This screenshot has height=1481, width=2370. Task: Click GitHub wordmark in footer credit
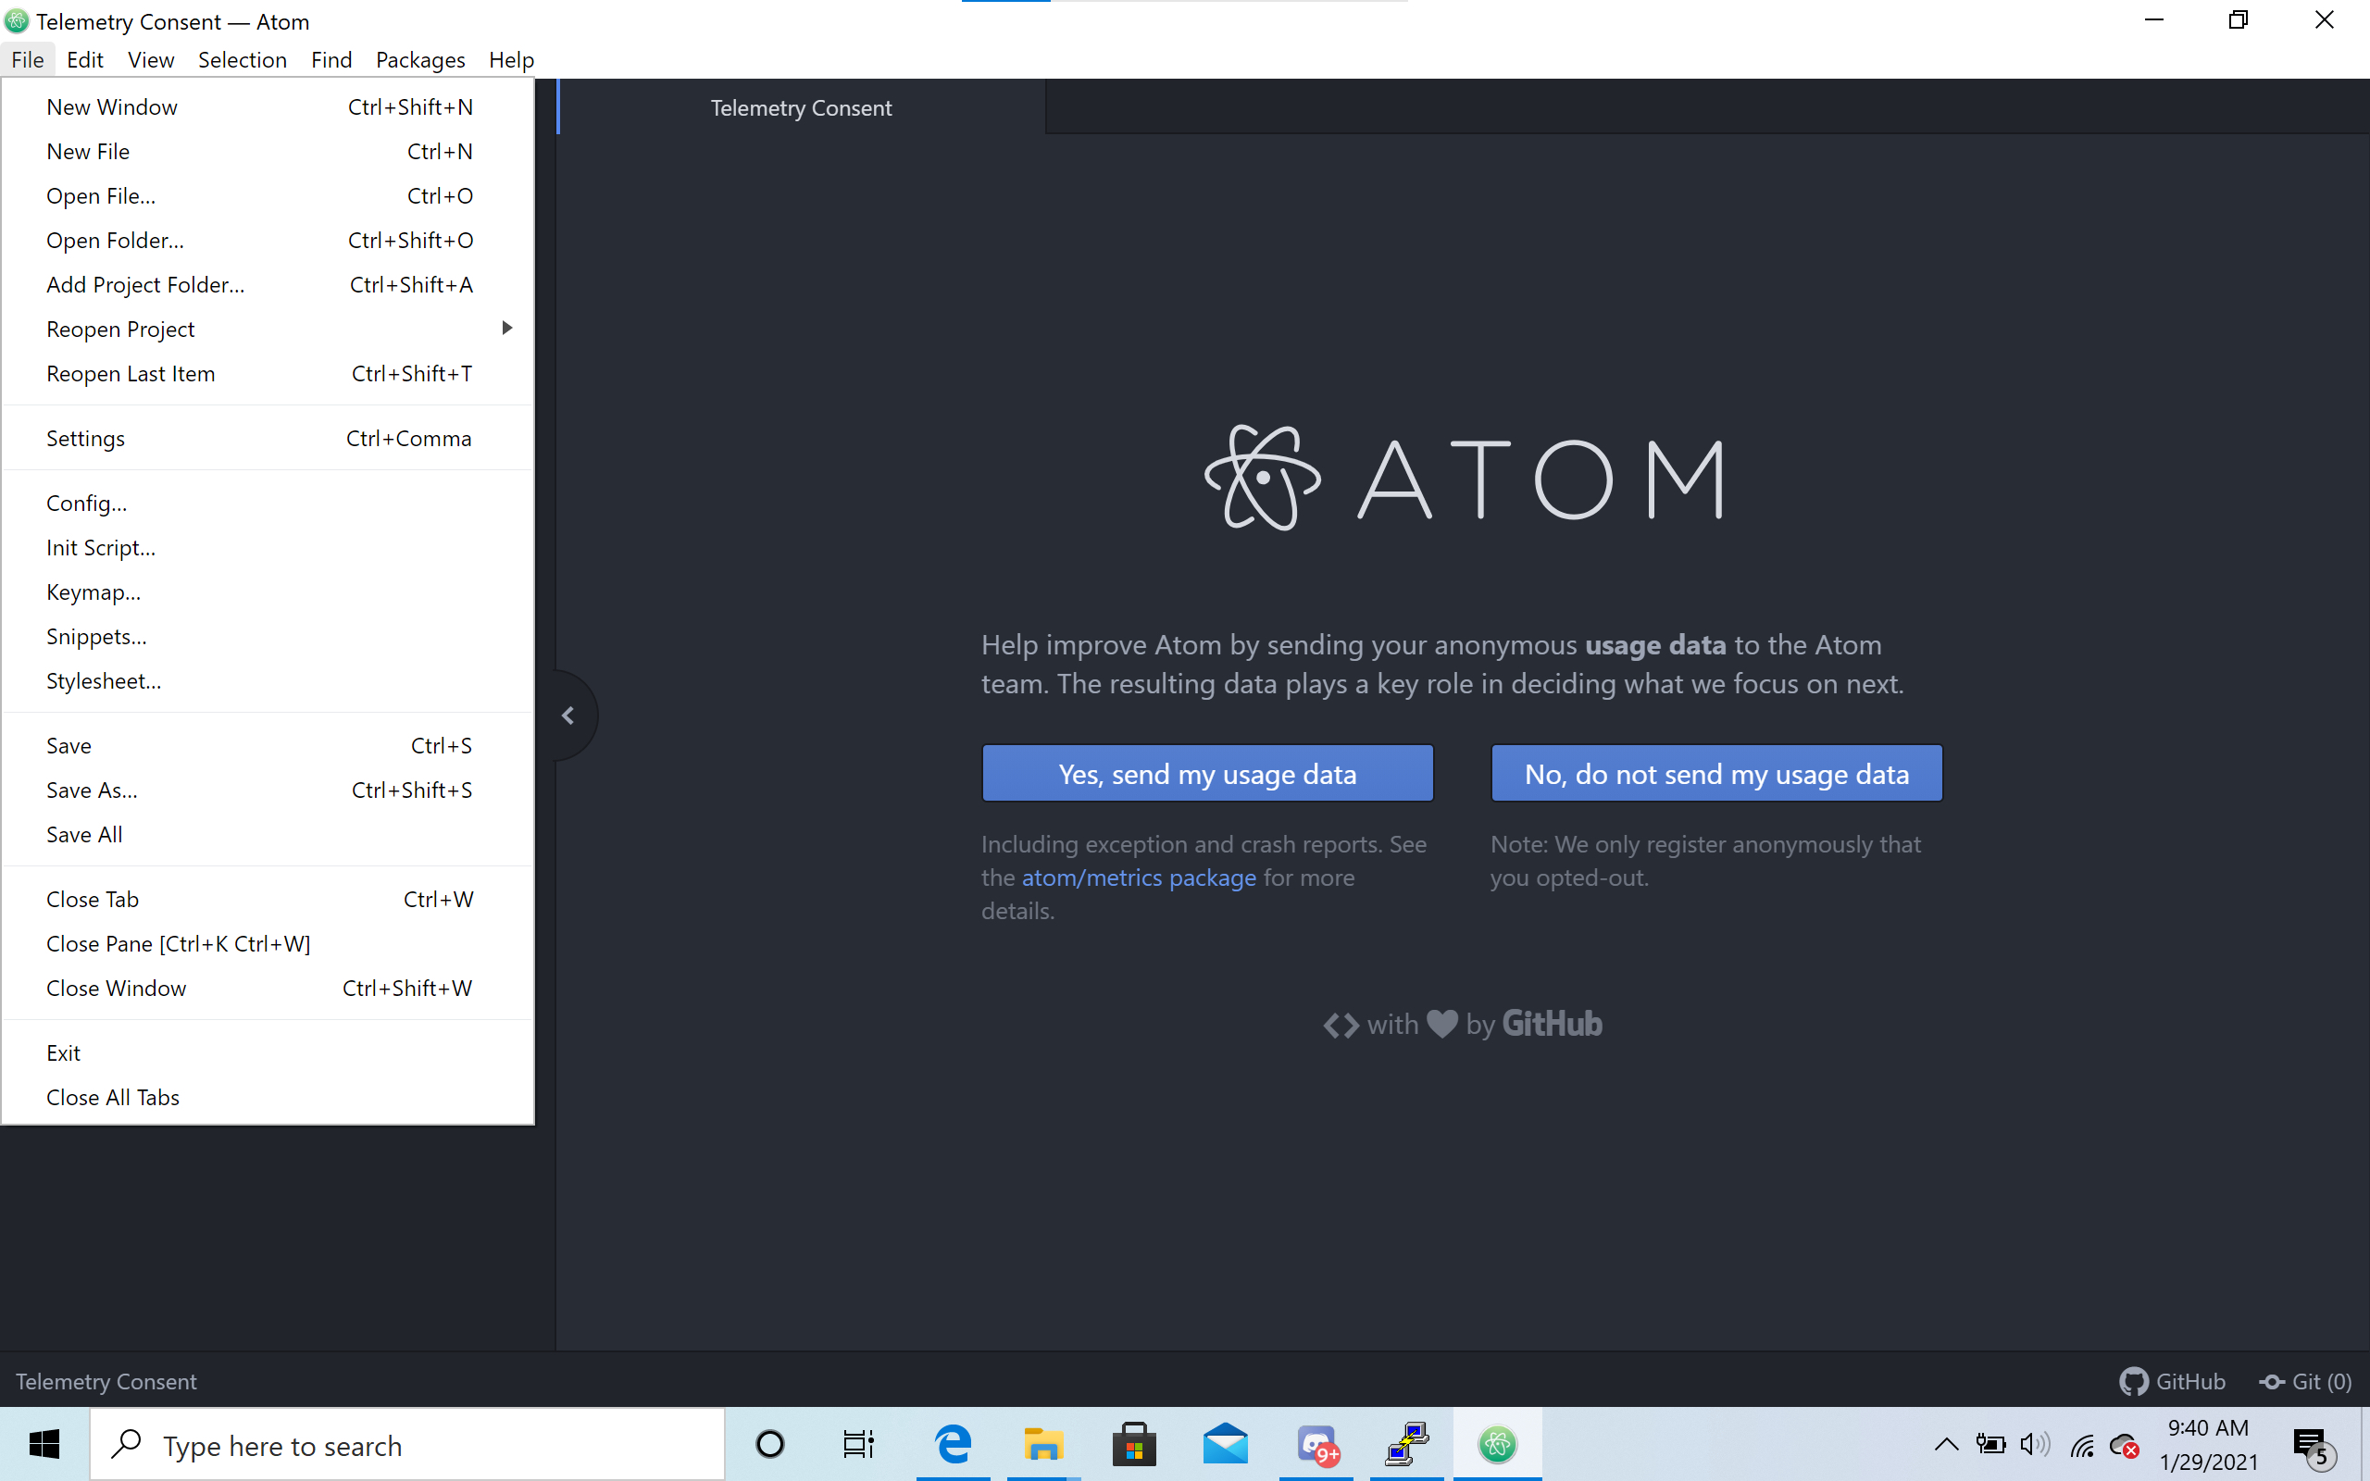click(1553, 1024)
